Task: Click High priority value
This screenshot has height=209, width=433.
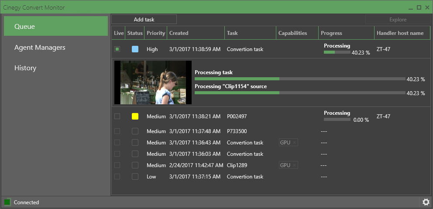Action: [152, 49]
